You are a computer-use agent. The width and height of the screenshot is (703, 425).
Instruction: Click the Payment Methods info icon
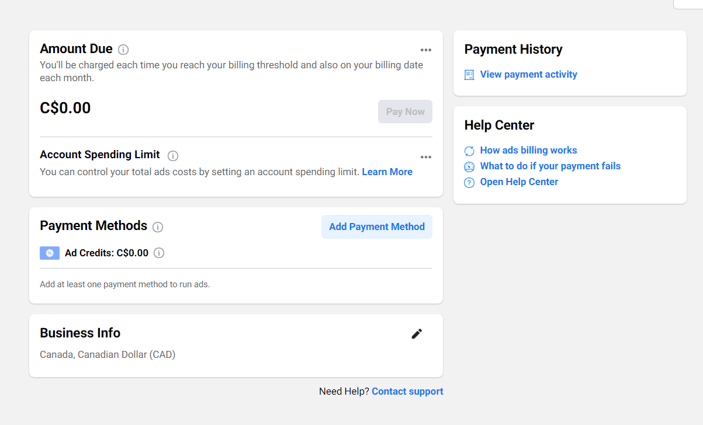pos(158,227)
